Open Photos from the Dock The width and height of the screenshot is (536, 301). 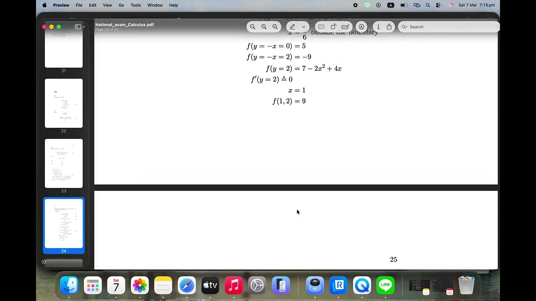pyautogui.click(x=139, y=286)
